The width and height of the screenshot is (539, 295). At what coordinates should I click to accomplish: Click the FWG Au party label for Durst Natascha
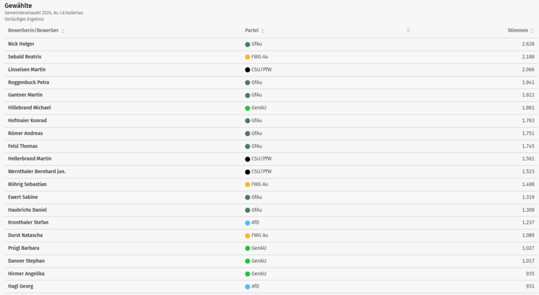(260, 235)
